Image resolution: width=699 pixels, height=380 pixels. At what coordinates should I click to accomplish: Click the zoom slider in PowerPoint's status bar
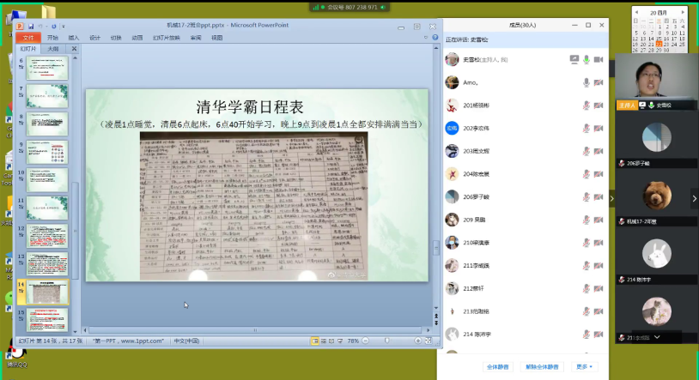tap(388, 341)
